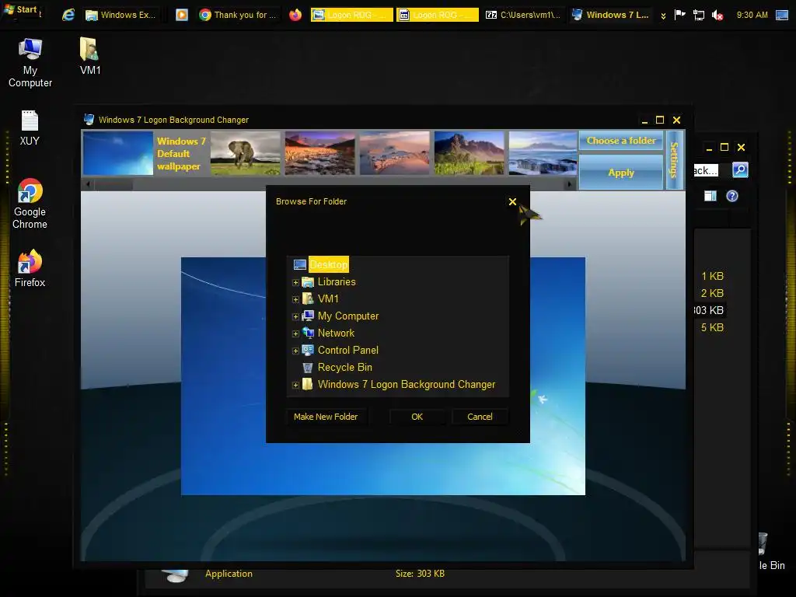The height and width of the screenshot is (597, 796).
Task: Click help icon in background Explorer window
Action: [732, 196]
